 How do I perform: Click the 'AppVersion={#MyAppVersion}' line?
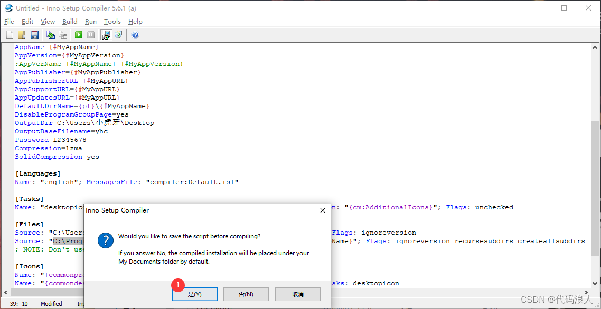tap(69, 55)
